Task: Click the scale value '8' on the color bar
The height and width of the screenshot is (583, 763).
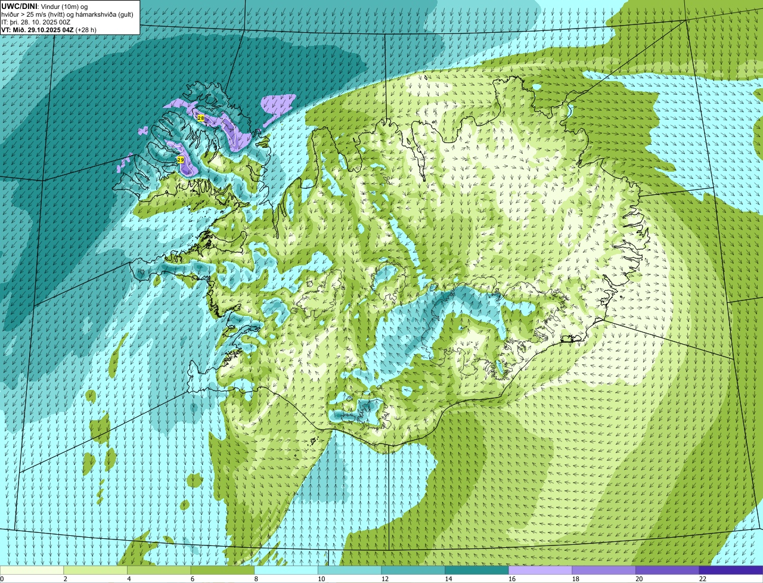Action: (255, 578)
